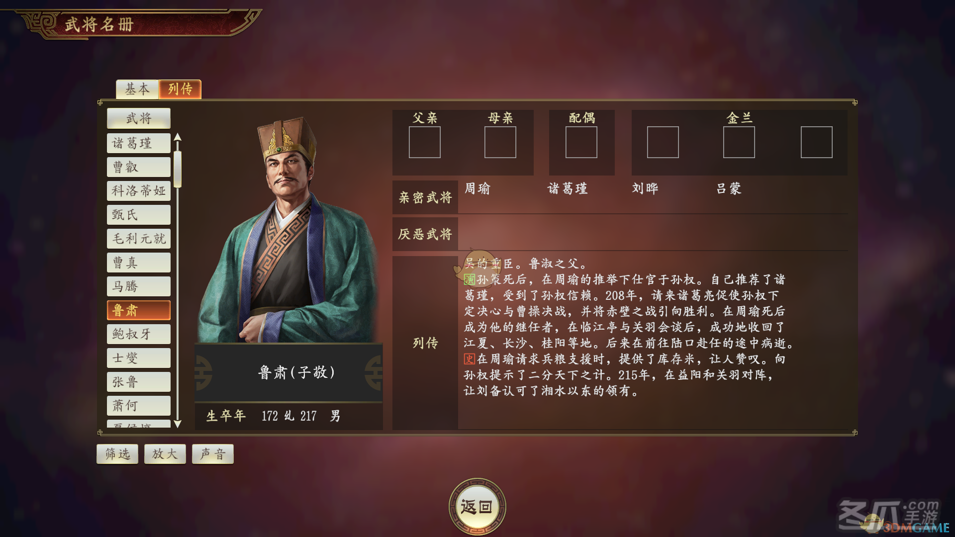The image size is (955, 537).
Task: Click the scroll up arrow in officer list
Action: (x=178, y=137)
